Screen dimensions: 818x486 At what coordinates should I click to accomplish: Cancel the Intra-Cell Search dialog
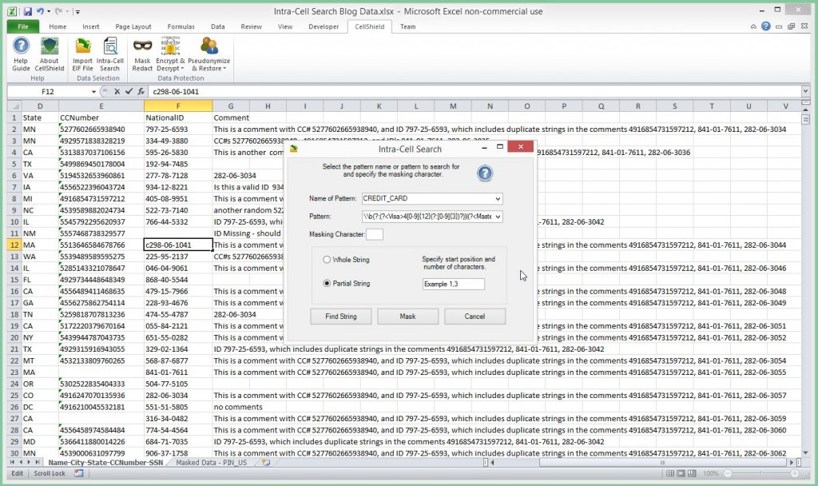pyautogui.click(x=475, y=317)
